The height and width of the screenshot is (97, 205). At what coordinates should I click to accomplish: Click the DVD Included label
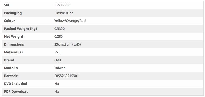(x=15, y=84)
